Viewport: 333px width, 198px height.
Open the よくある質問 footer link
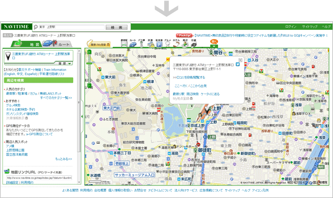pyautogui.click(x=70, y=190)
